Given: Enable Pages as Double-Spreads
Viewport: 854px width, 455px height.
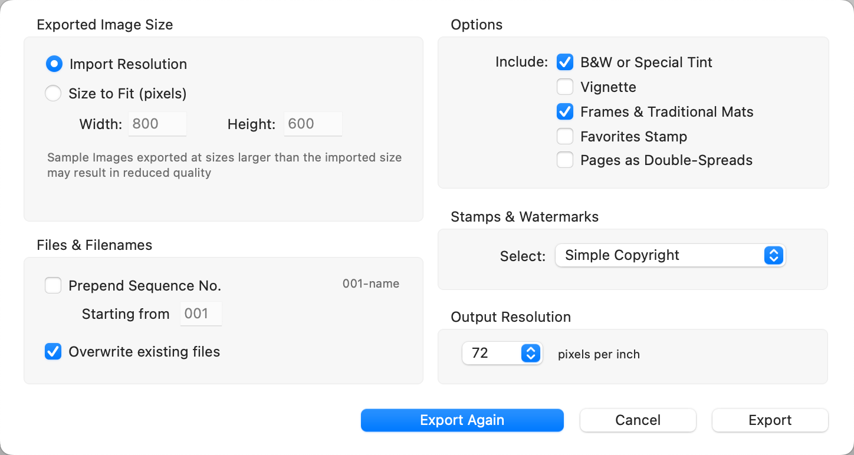Looking at the screenshot, I should [565, 160].
